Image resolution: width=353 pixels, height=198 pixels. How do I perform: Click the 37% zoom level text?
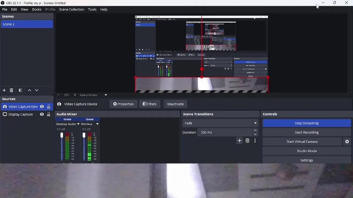click(67, 95)
